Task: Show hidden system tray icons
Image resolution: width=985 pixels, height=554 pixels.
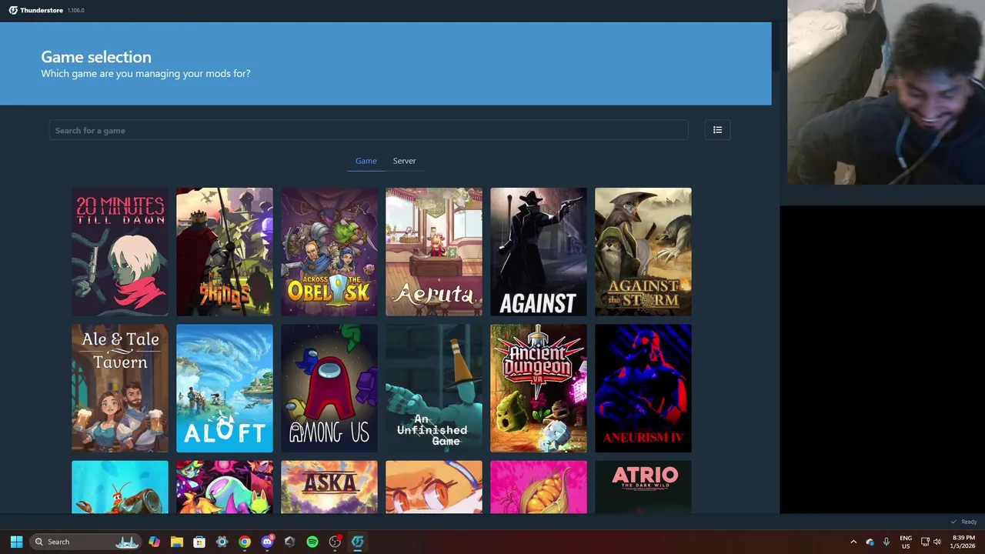Action: pos(853,542)
